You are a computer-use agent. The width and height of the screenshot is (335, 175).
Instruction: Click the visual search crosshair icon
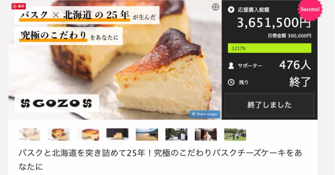(x=215, y=7)
